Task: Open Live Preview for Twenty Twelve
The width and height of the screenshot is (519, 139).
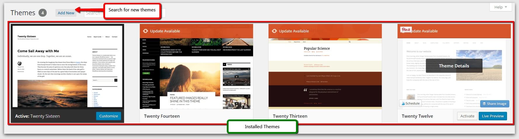Action: [493, 116]
